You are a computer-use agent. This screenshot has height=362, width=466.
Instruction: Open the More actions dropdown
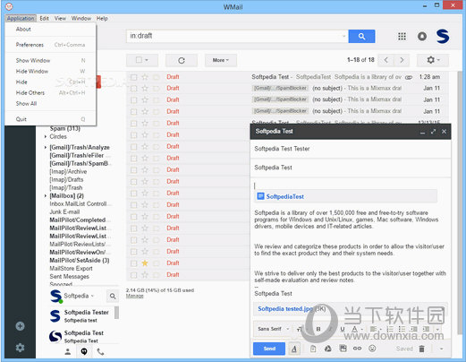(221, 60)
